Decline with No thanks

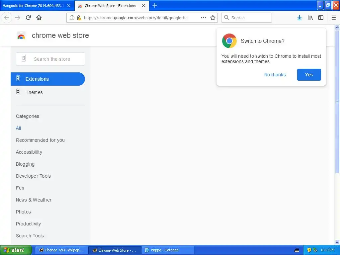point(275,75)
